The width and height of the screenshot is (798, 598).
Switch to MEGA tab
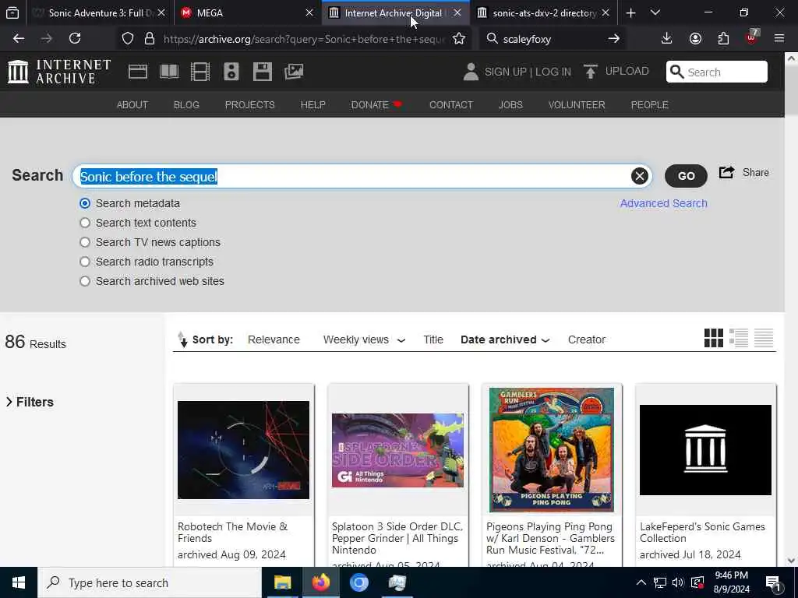248,12
